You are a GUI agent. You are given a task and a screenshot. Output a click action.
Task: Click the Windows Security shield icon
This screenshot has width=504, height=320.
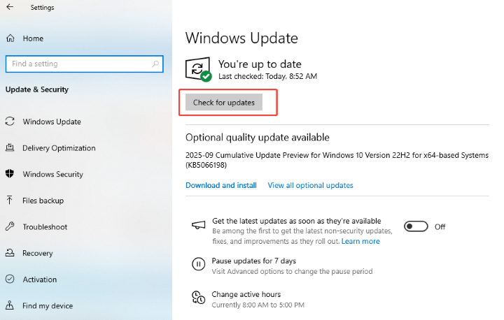pos(10,174)
